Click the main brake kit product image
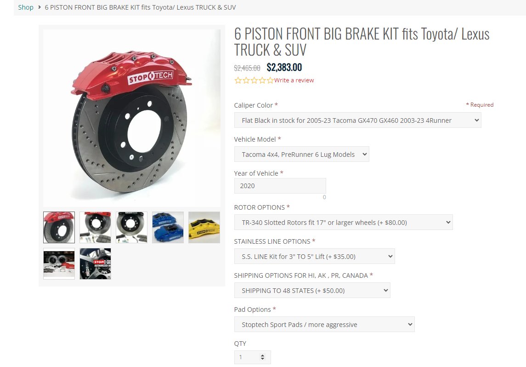This screenshot has width=526, height=367. [132, 118]
